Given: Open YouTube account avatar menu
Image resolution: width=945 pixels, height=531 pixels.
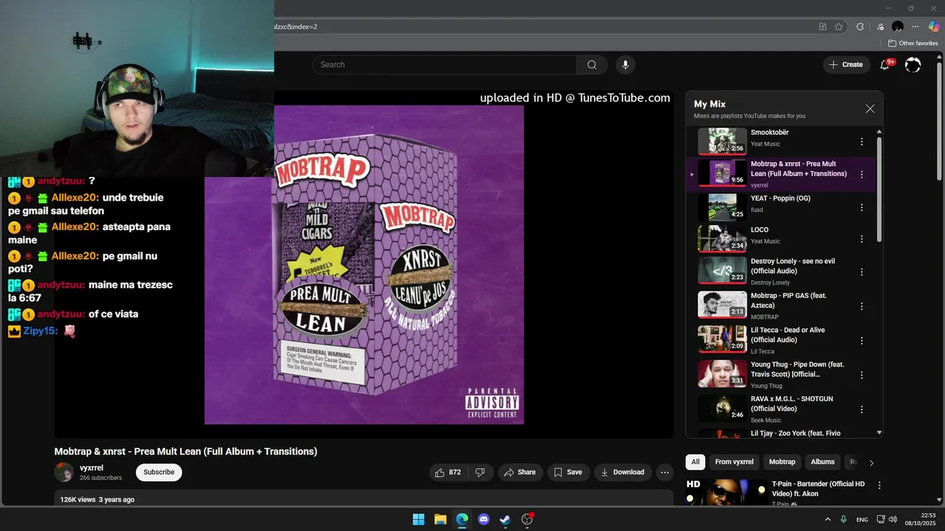Looking at the screenshot, I should [x=913, y=65].
